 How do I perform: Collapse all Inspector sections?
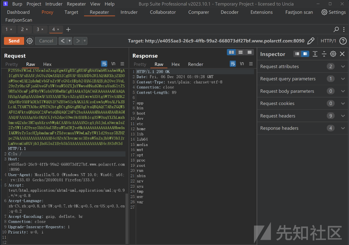pos(324,54)
